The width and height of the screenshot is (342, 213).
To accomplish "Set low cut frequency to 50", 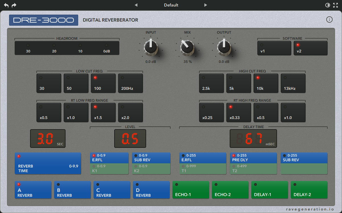I will coord(76,83).
